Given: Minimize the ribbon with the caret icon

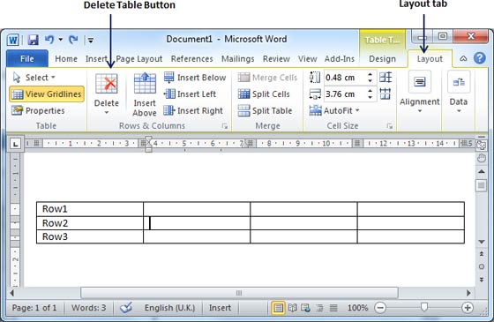Looking at the screenshot, I should 463,58.
